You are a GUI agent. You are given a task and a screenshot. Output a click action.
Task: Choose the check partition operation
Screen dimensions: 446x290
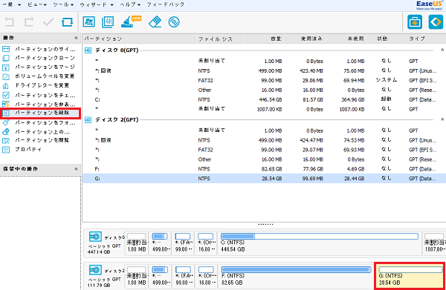[39, 95]
